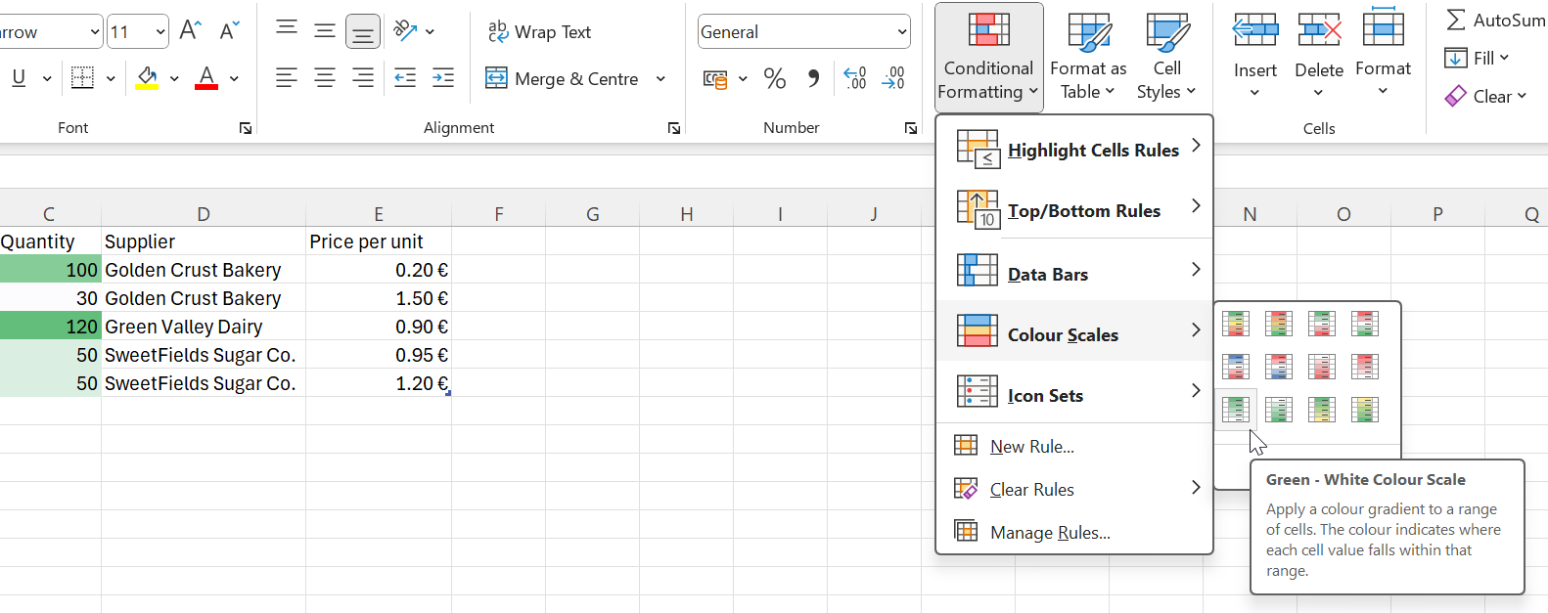Expand Merge & Centre dropdown arrow

click(x=660, y=78)
